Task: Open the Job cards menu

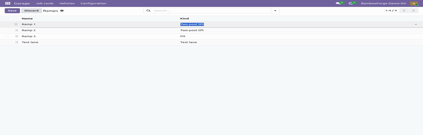Action: [45, 4]
